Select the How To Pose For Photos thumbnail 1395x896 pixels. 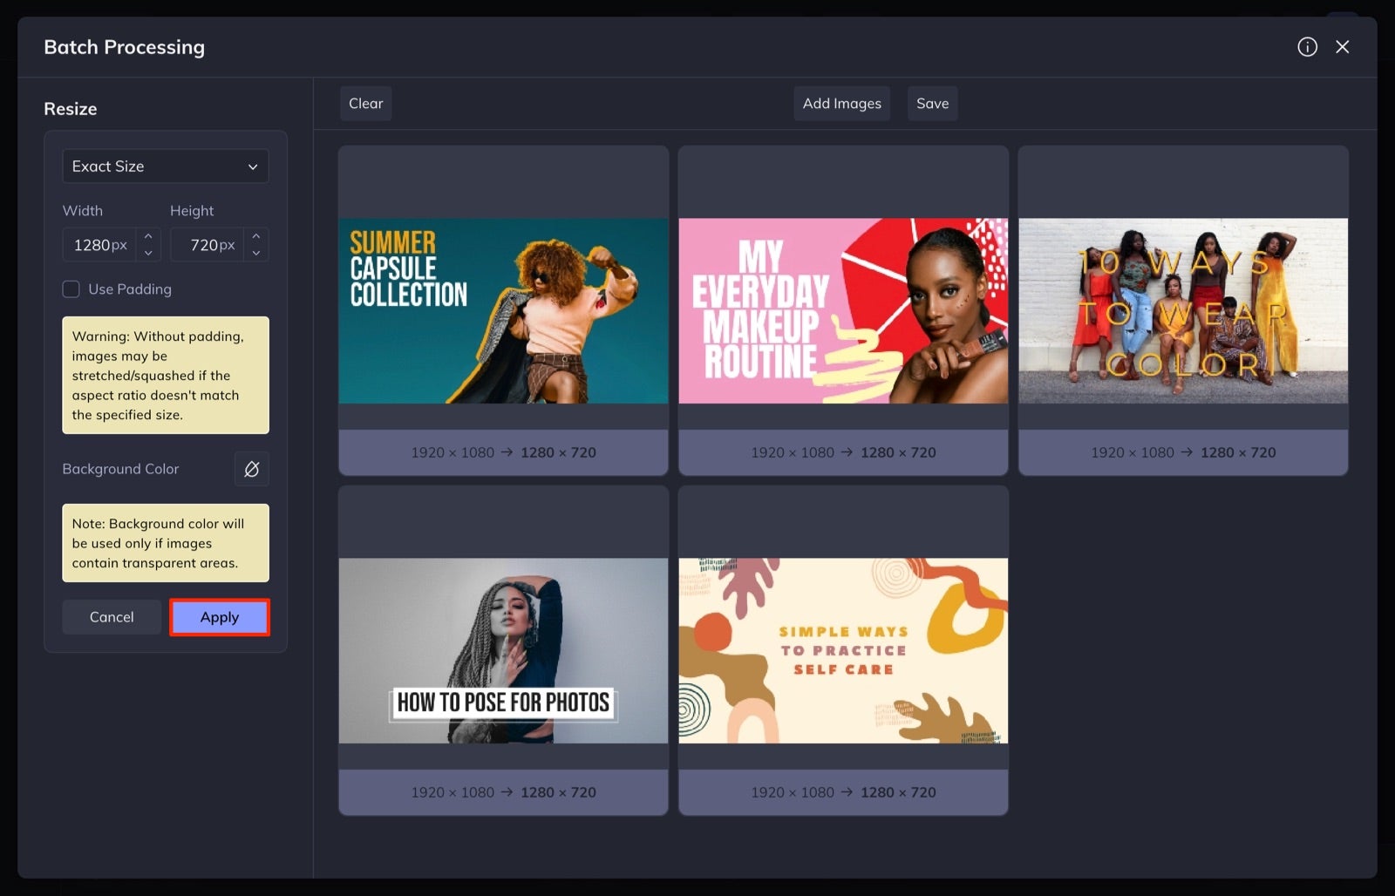[x=504, y=651]
